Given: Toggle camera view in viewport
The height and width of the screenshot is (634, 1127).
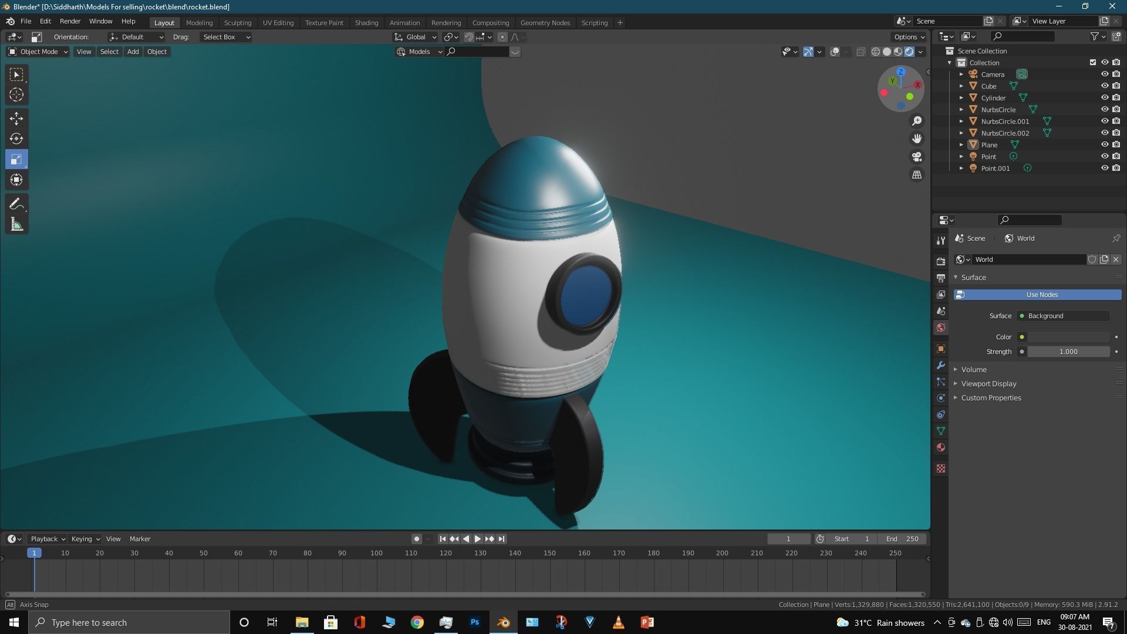Looking at the screenshot, I should [x=916, y=157].
